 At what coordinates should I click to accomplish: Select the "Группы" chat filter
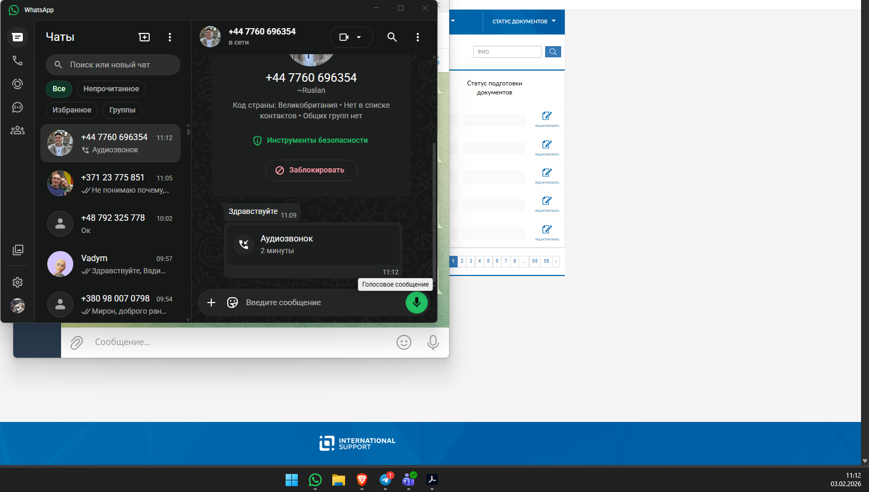tap(122, 110)
